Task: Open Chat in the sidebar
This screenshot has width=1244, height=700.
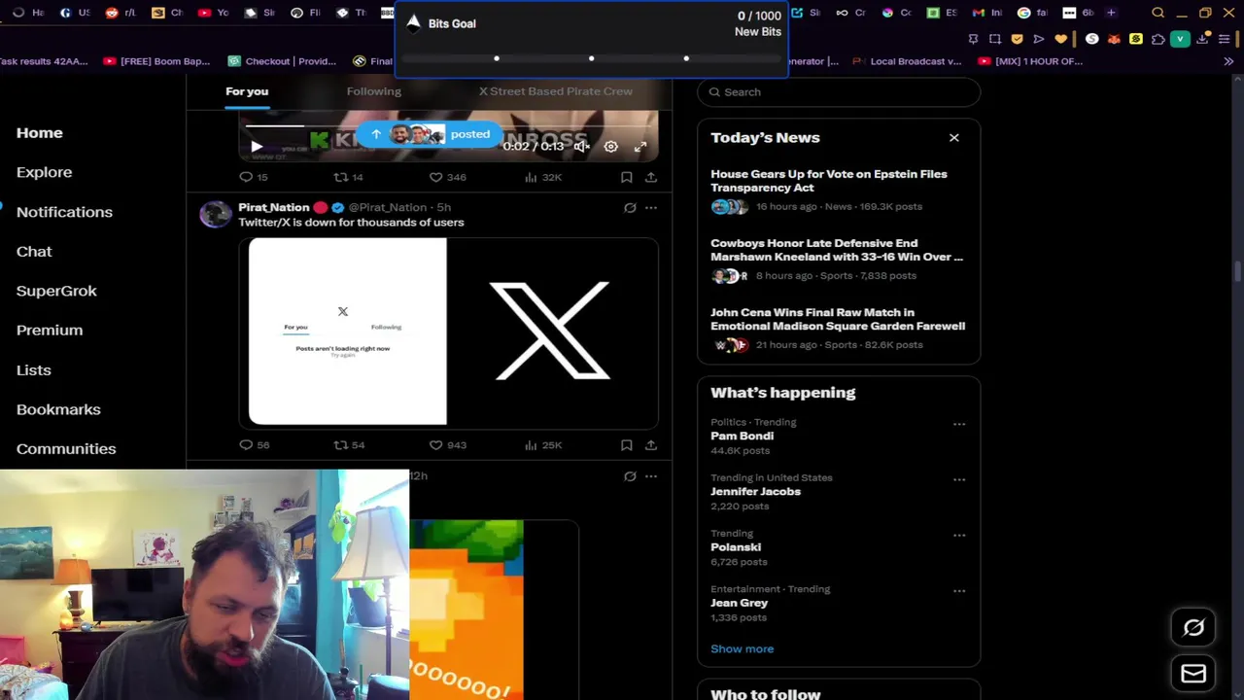Action: tap(34, 251)
